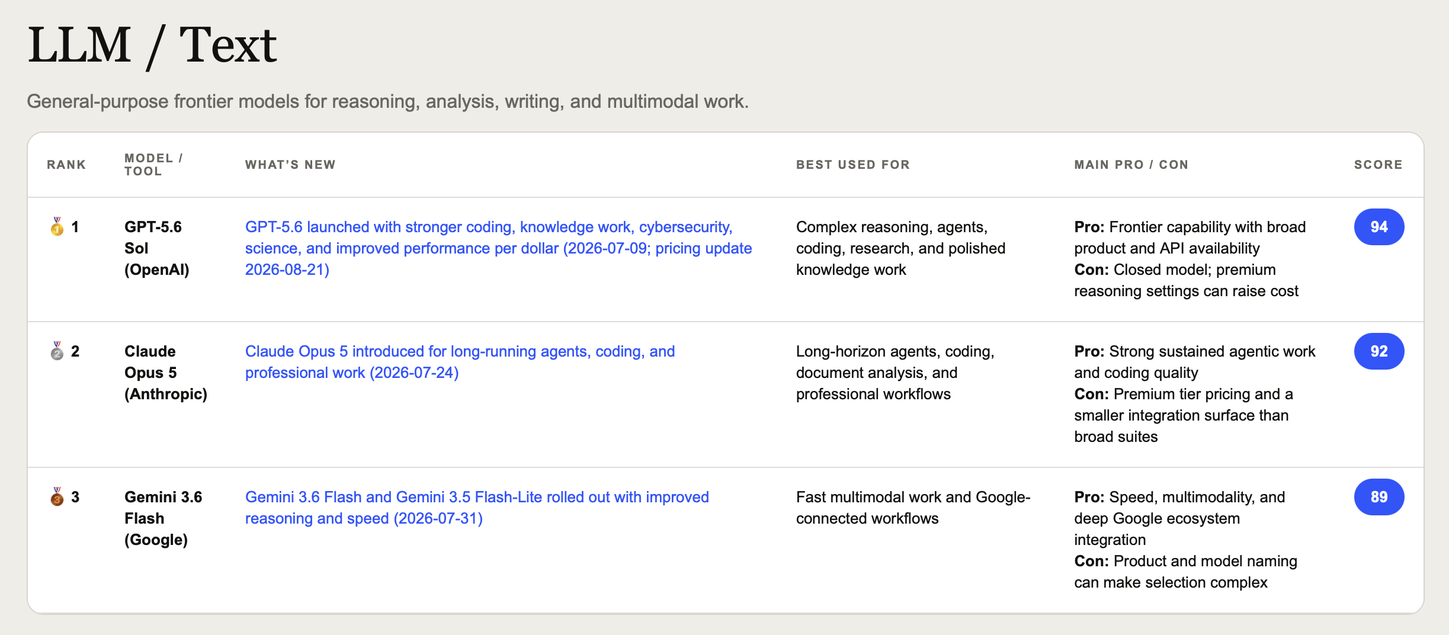Select the blue score badge showing 89
1449x635 pixels.
pyautogui.click(x=1379, y=497)
